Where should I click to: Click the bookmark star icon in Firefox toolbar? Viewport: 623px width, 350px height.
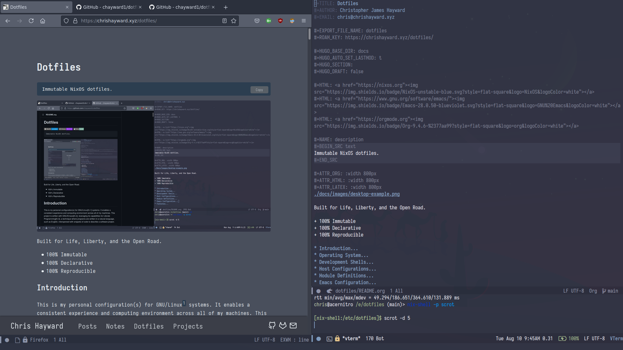tap(234, 20)
